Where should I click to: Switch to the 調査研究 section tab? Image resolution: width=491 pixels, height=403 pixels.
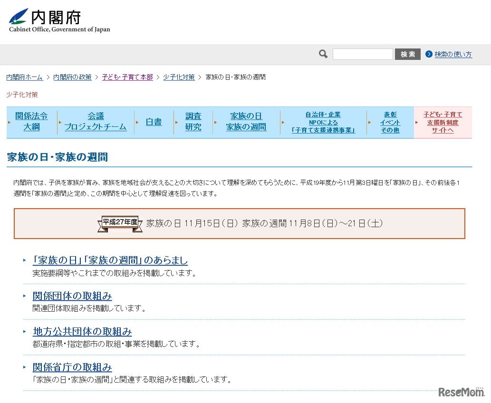click(193, 122)
